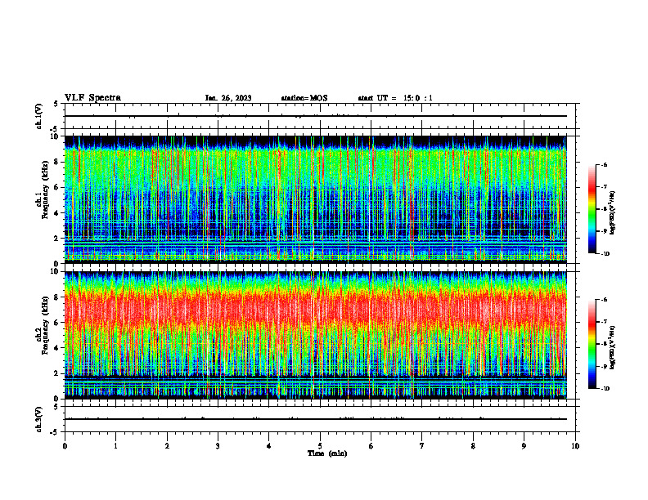648x500 pixels.
Task: Click tick label "1" on the Time axis
Action: click(115, 446)
